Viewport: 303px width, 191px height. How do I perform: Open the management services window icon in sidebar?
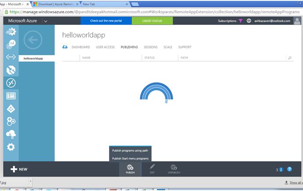(11, 96)
